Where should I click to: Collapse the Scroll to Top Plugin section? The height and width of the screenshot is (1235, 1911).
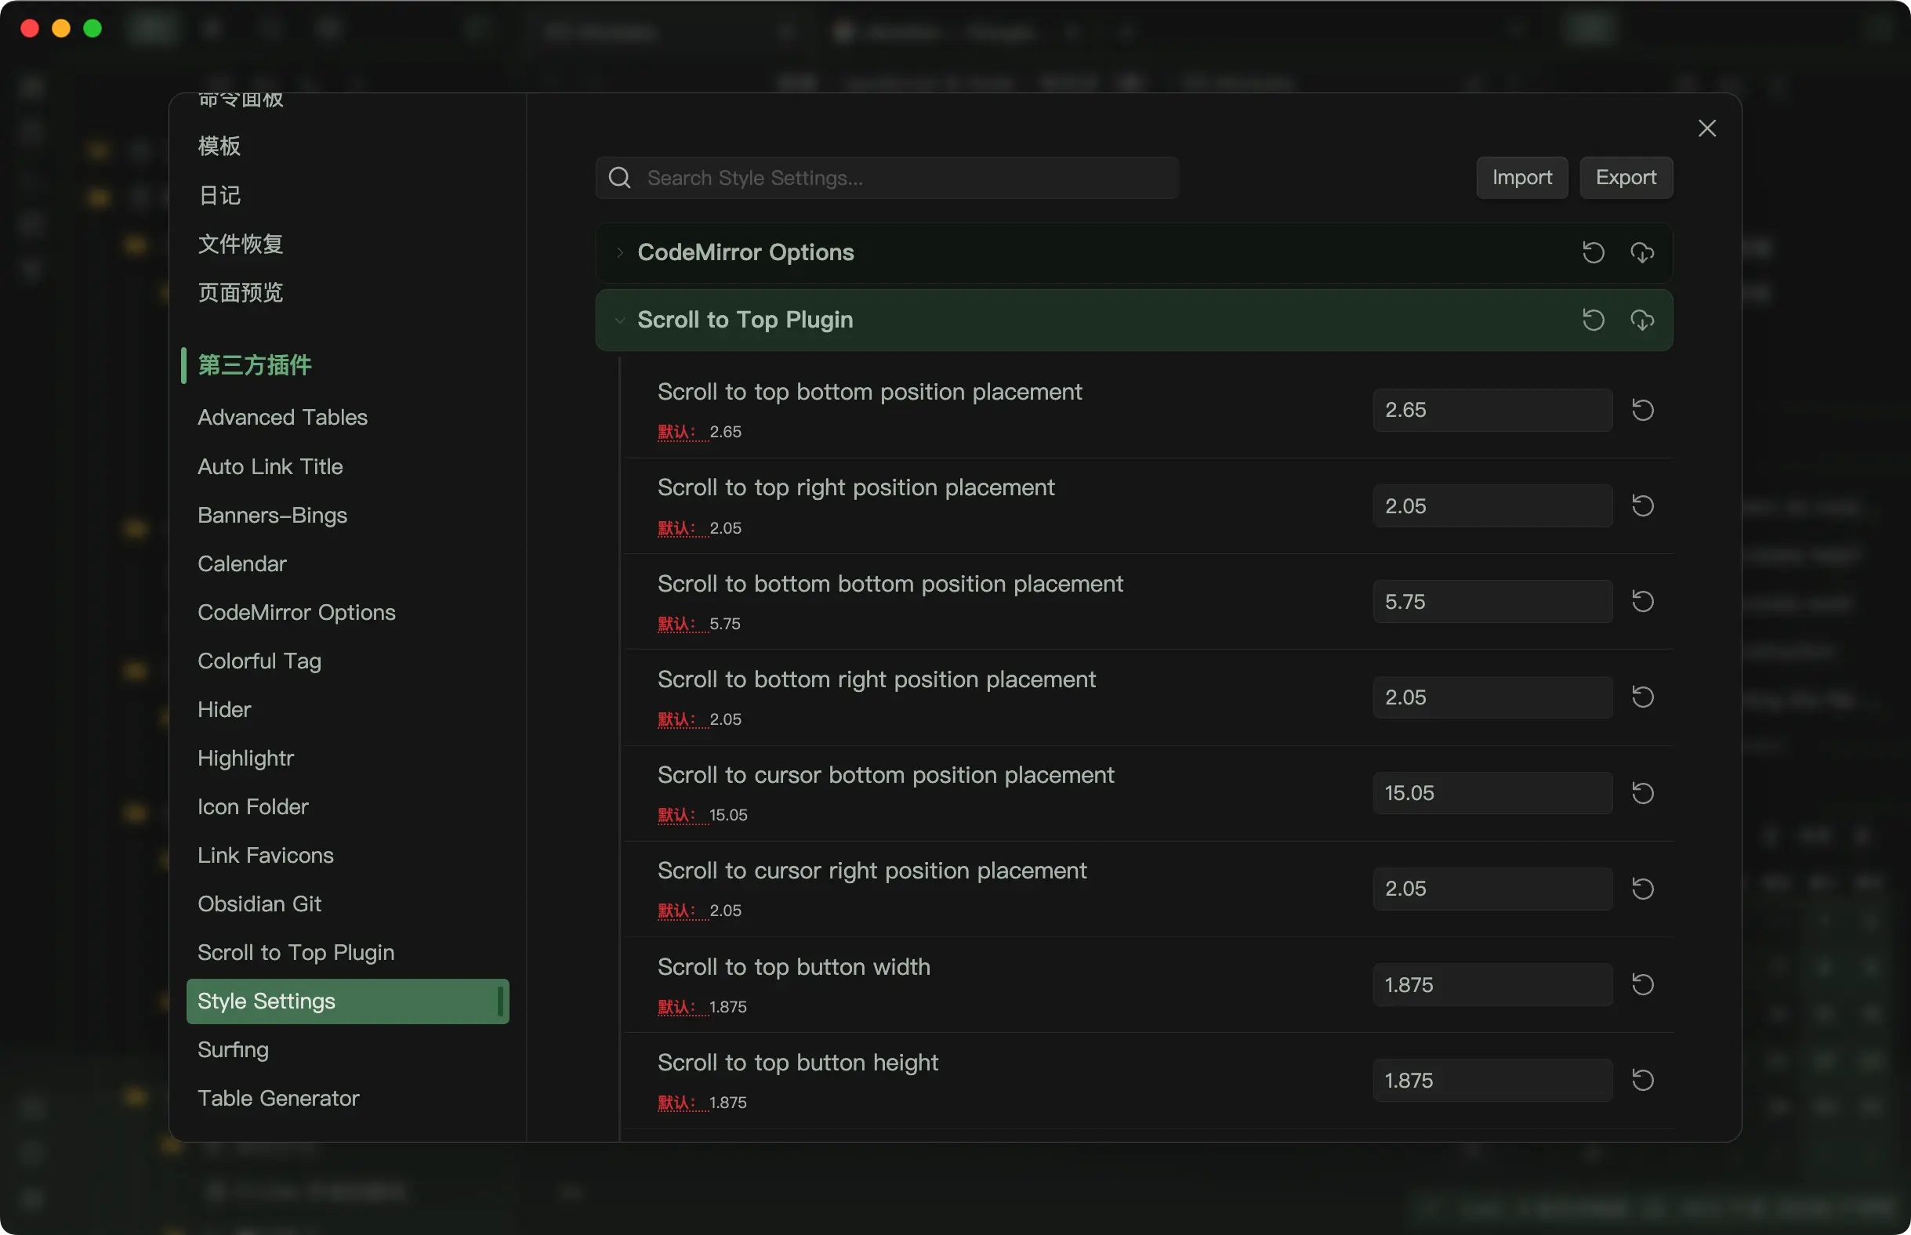(x=620, y=320)
